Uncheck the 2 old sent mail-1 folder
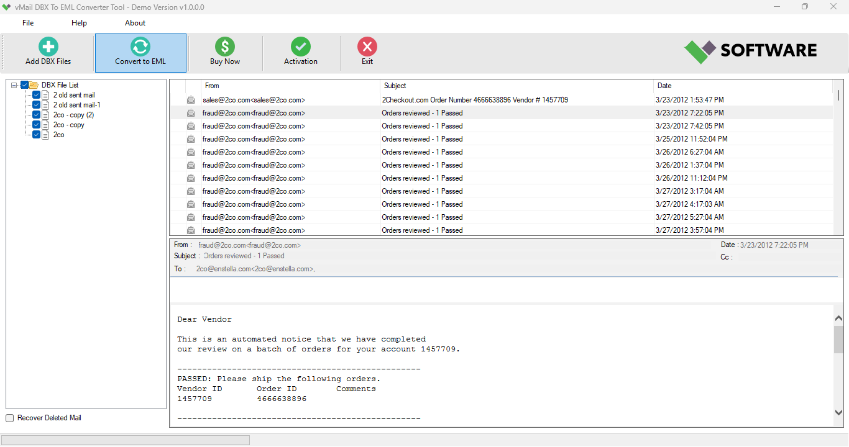The height and width of the screenshot is (447, 849). point(36,104)
